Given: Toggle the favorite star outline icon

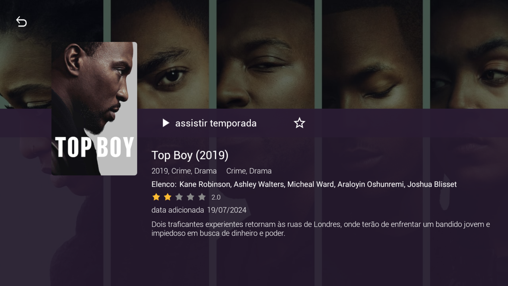Looking at the screenshot, I should click(x=299, y=123).
